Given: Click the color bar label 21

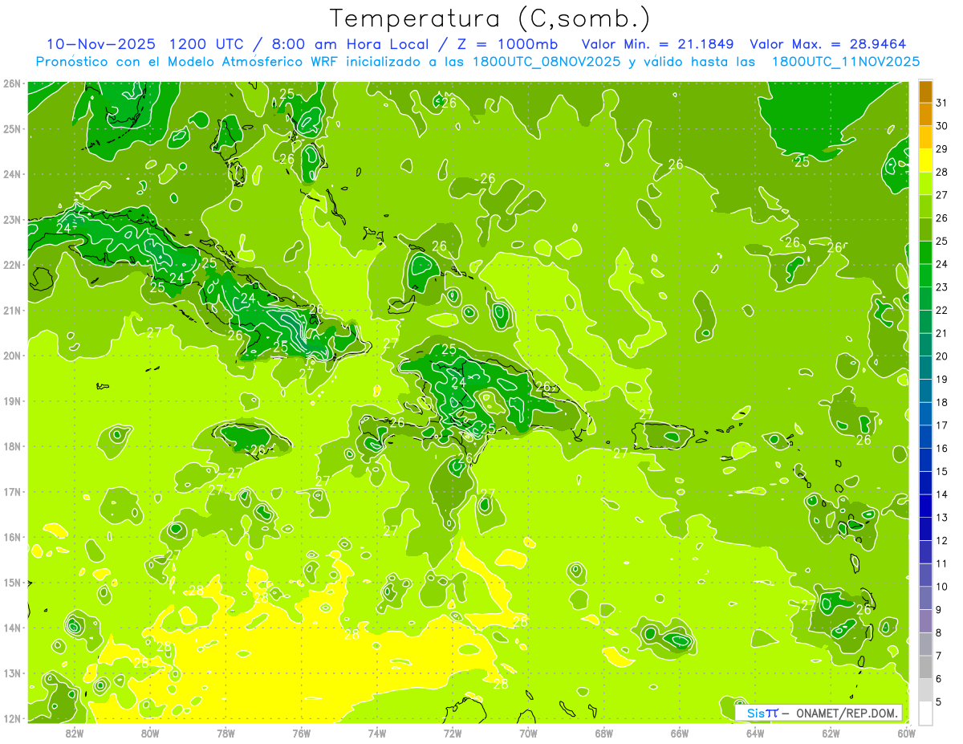Looking at the screenshot, I should tap(941, 333).
